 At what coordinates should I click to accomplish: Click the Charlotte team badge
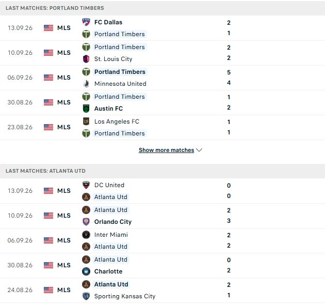tap(86, 271)
